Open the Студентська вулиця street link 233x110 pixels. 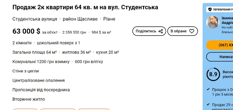(35, 19)
